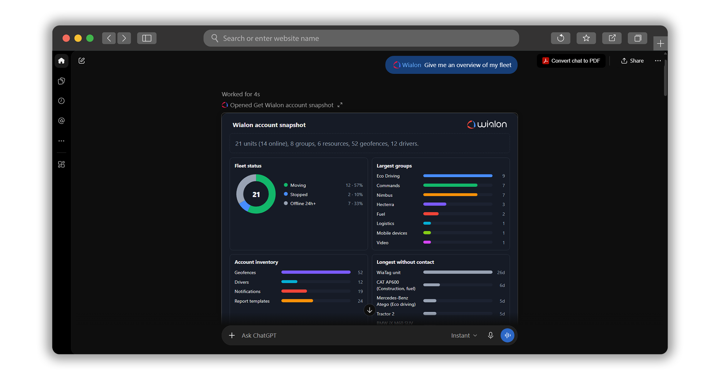Image resolution: width=720 pixels, height=380 pixels.
Task: Start a new chat with compose icon
Action: click(x=82, y=61)
